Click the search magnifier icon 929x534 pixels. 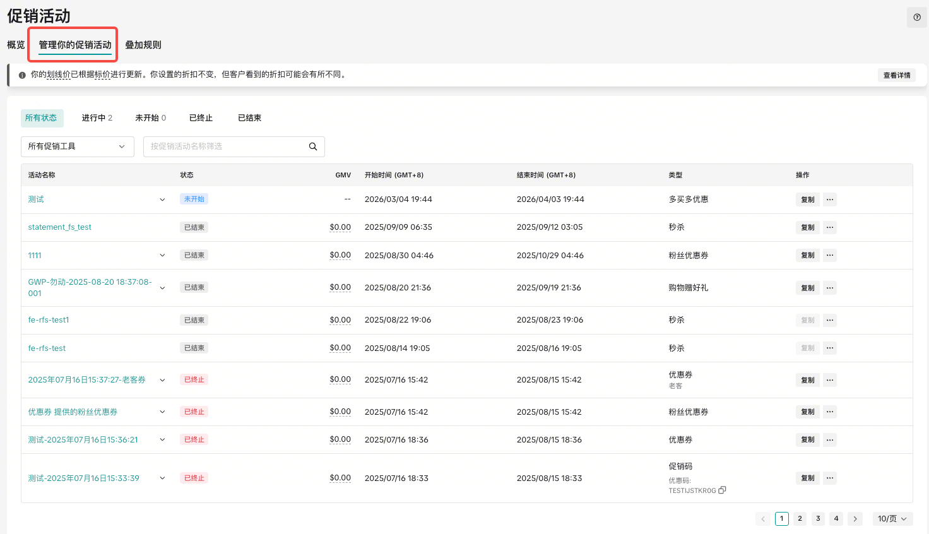[x=312, y=146]
